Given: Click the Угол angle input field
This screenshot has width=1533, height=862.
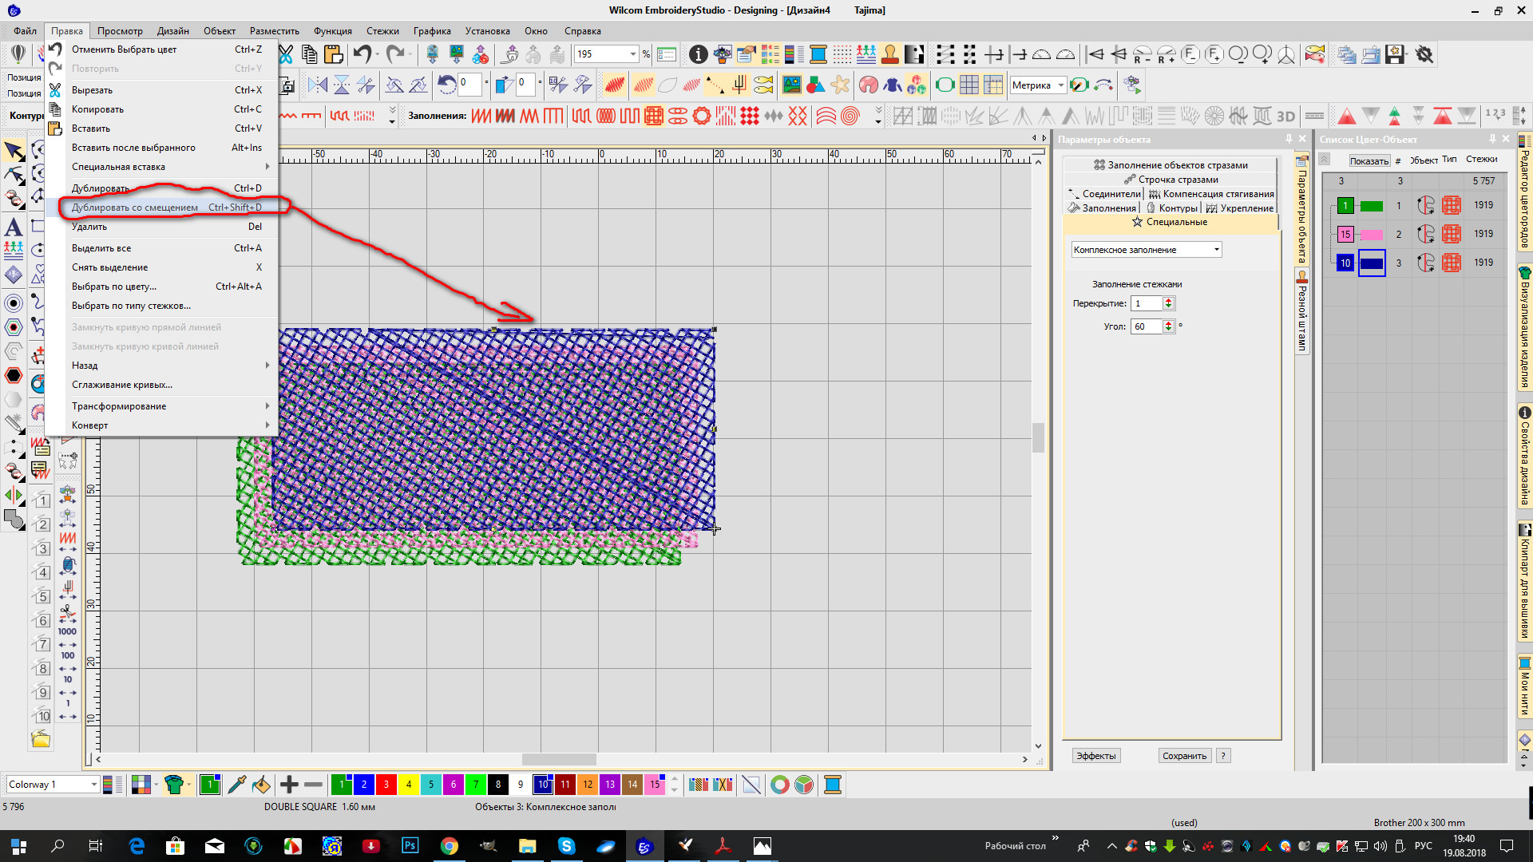Looking at the screenshot, I should 1147,326.
